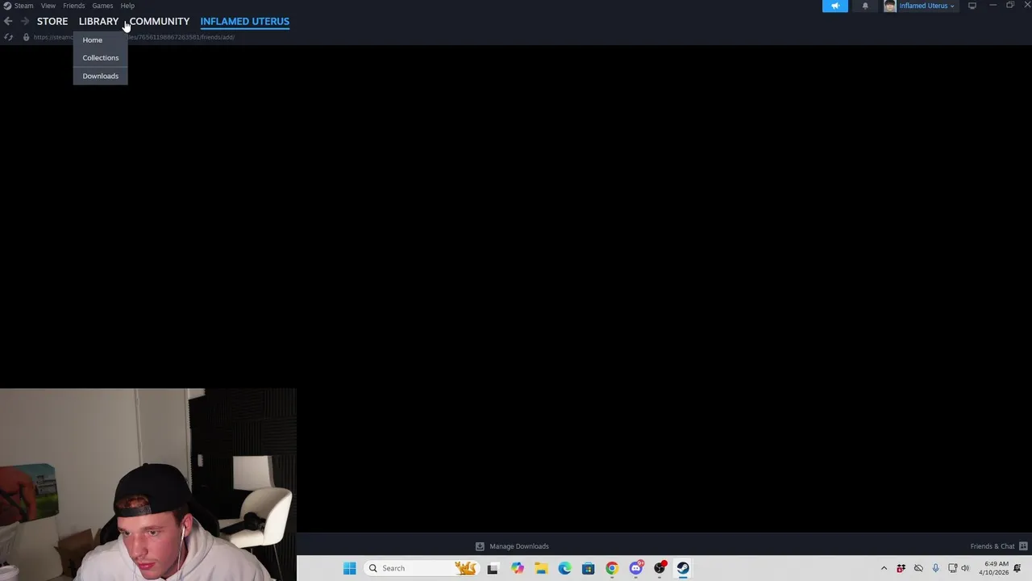The image size is (1032, 581).
Task: Open the clock showing 6:49 AM
Action: 994,568
